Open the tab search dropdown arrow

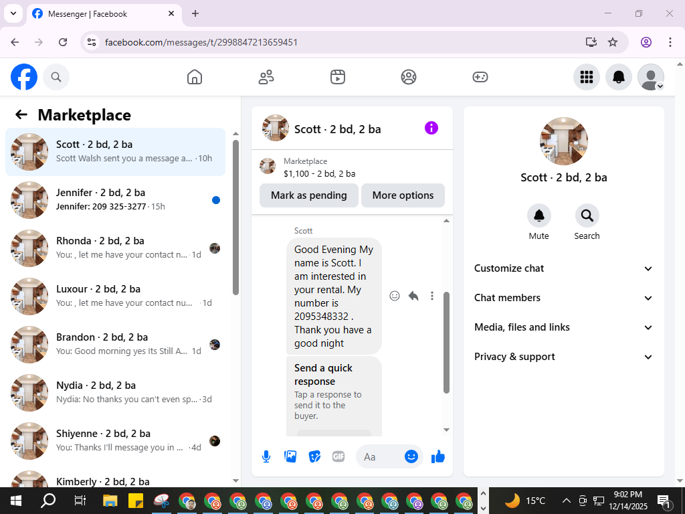(13, 13)
